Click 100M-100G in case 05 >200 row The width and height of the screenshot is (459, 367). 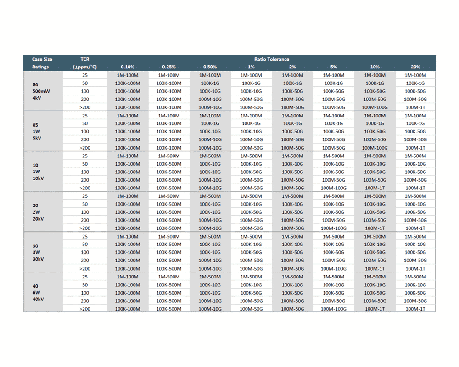coord(375,148)
